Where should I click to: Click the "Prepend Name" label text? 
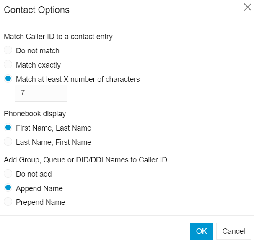click(x=41, y=202)
